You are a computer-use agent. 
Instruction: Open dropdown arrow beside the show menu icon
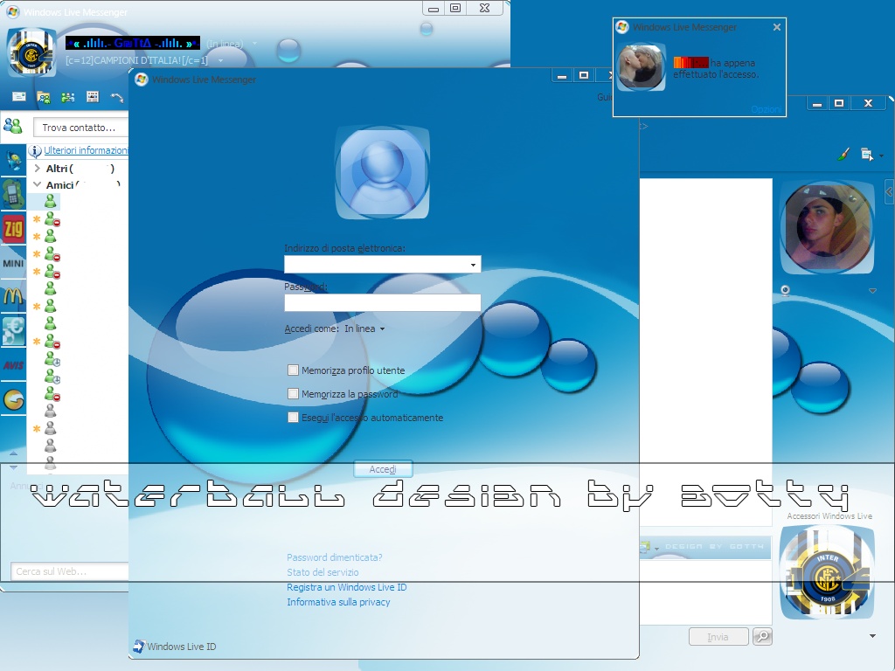pyautogui.click(x=881, y=156)
